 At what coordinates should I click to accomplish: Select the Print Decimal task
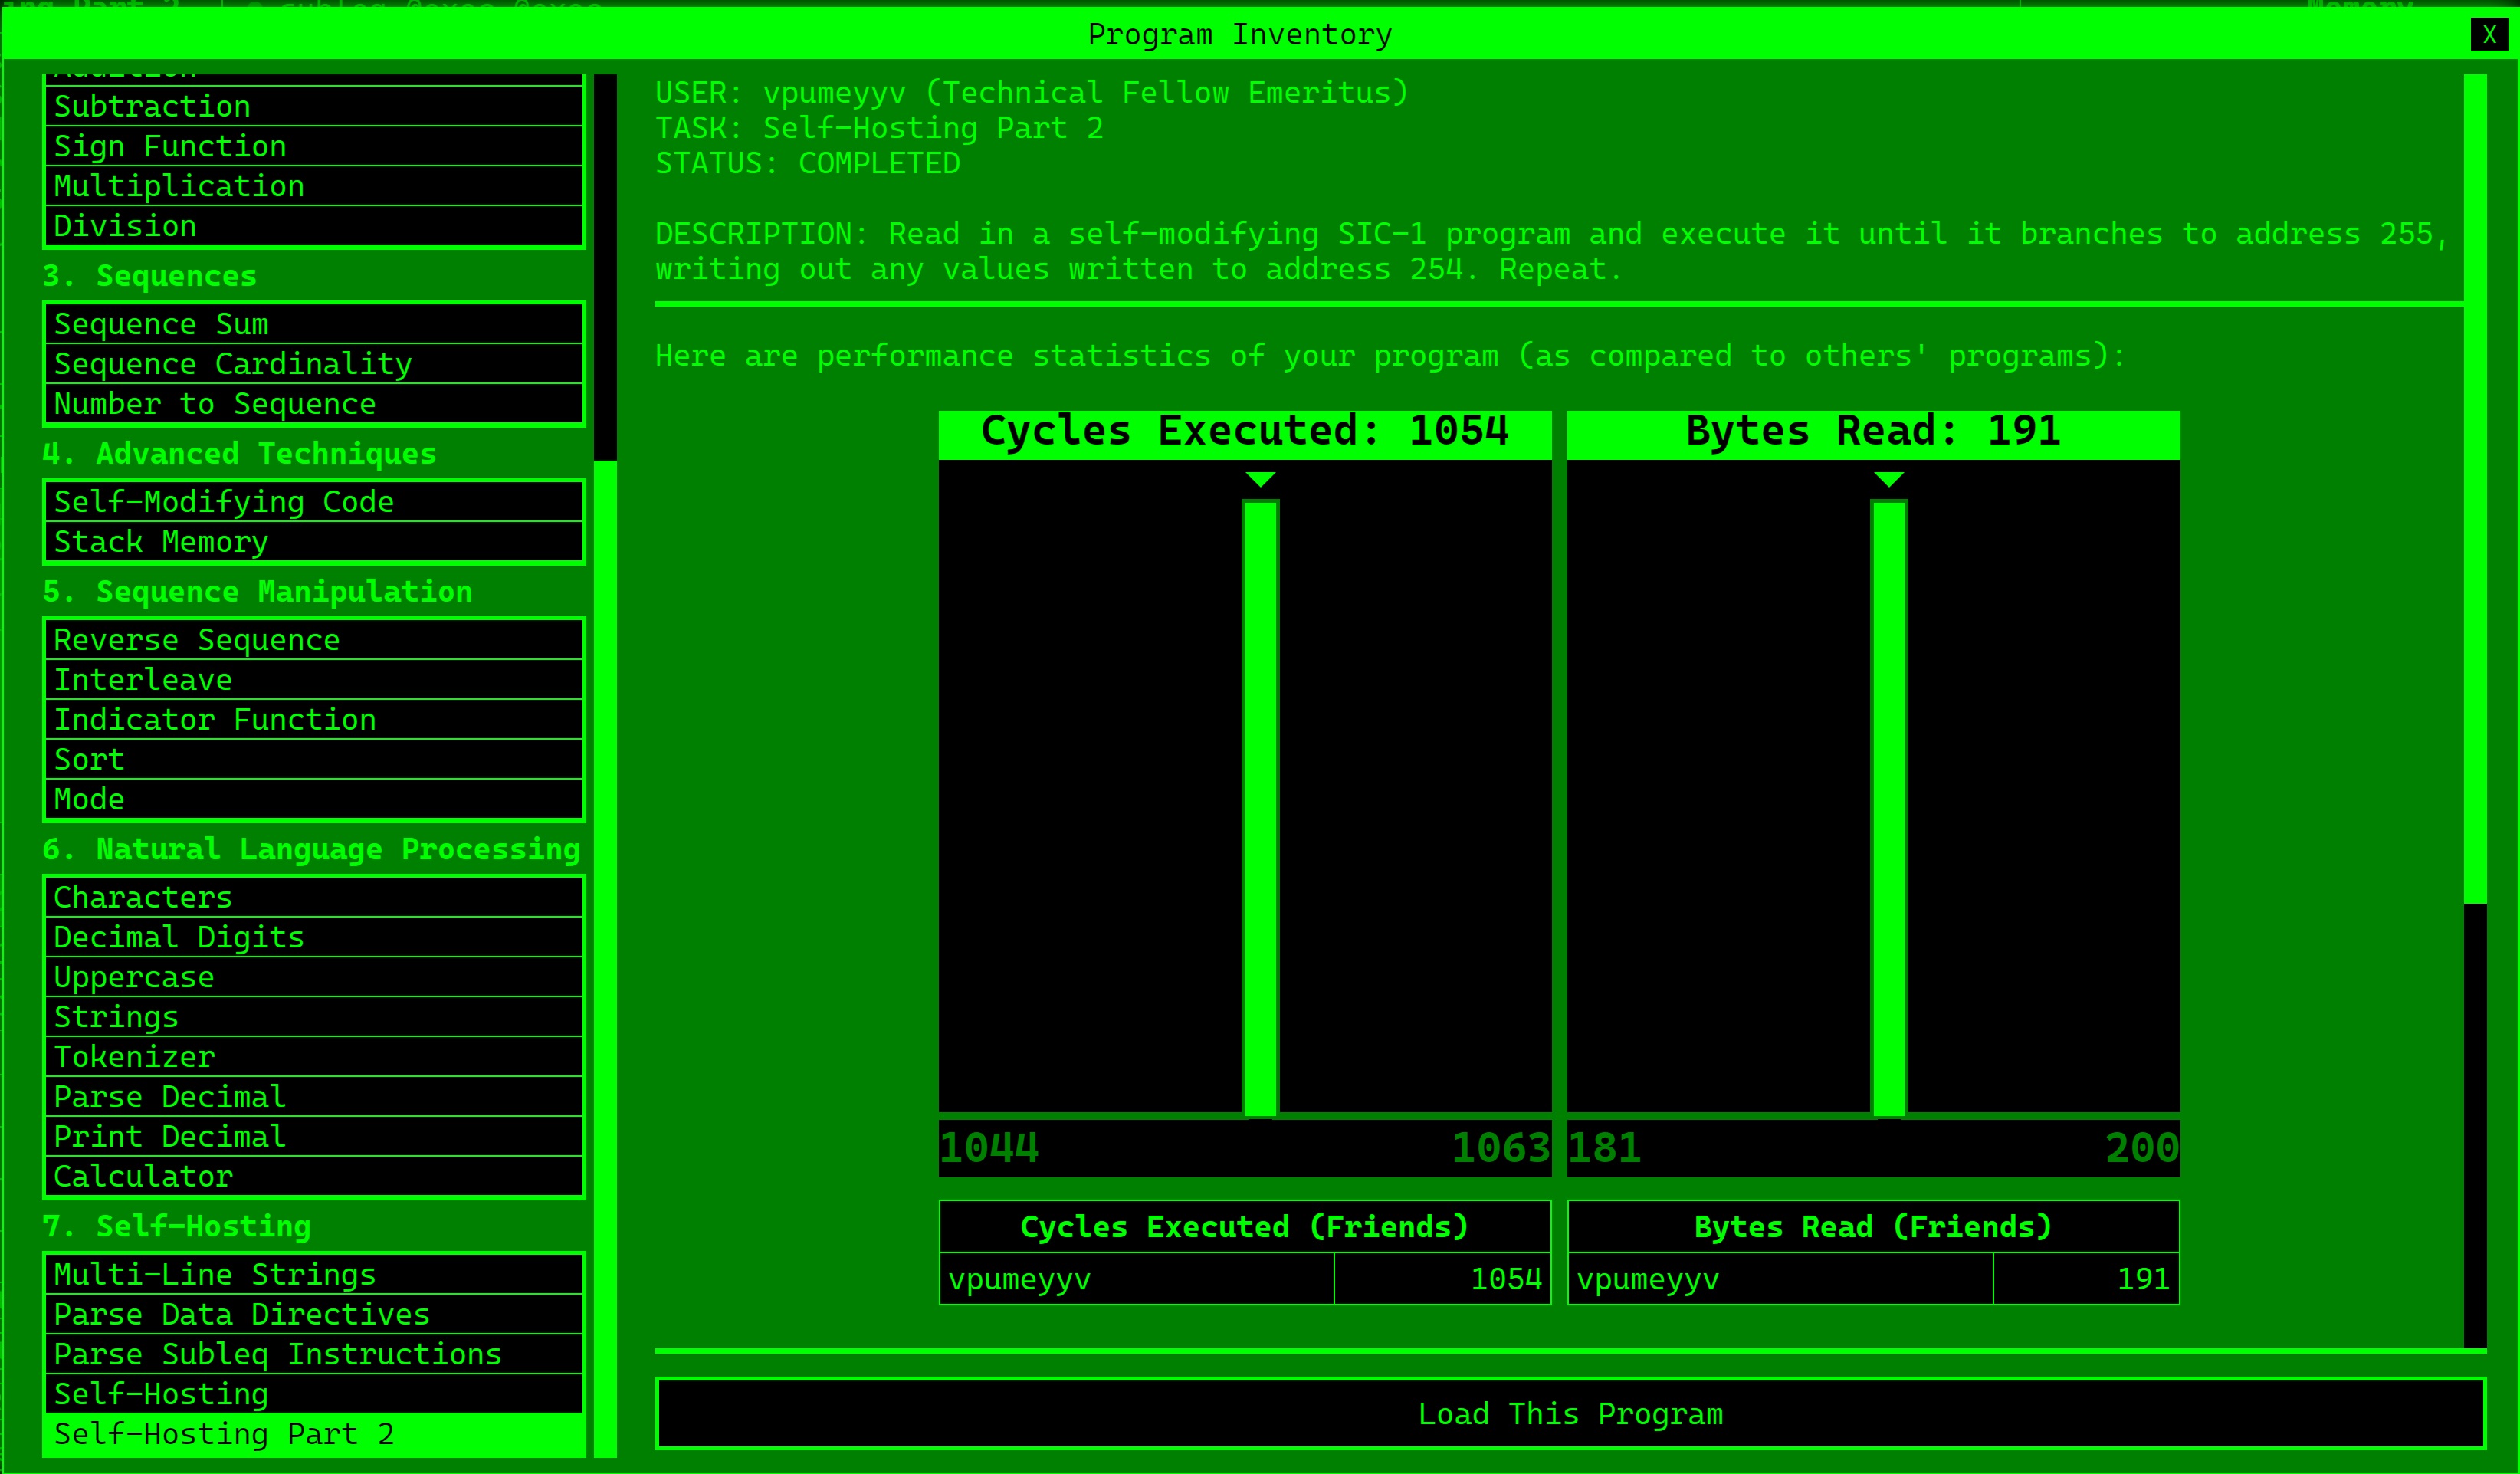pos(314,1137)
